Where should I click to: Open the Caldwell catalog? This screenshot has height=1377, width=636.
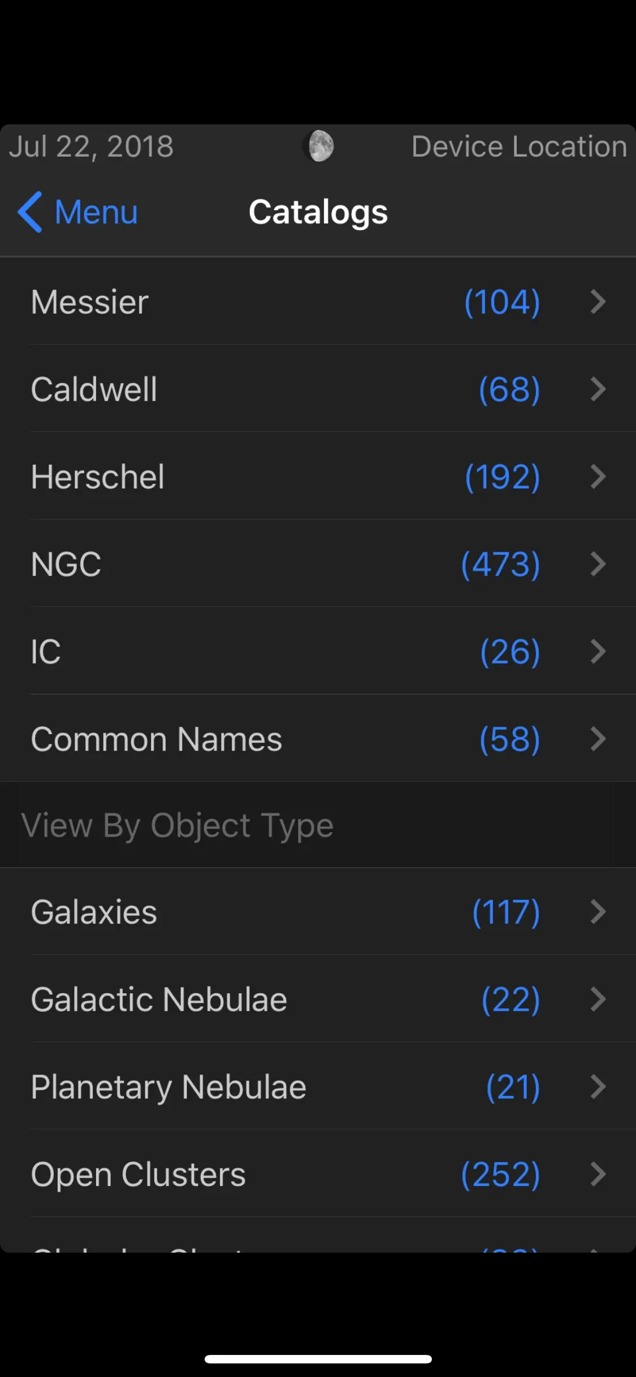pyautogui.click(x=94, y=389)
